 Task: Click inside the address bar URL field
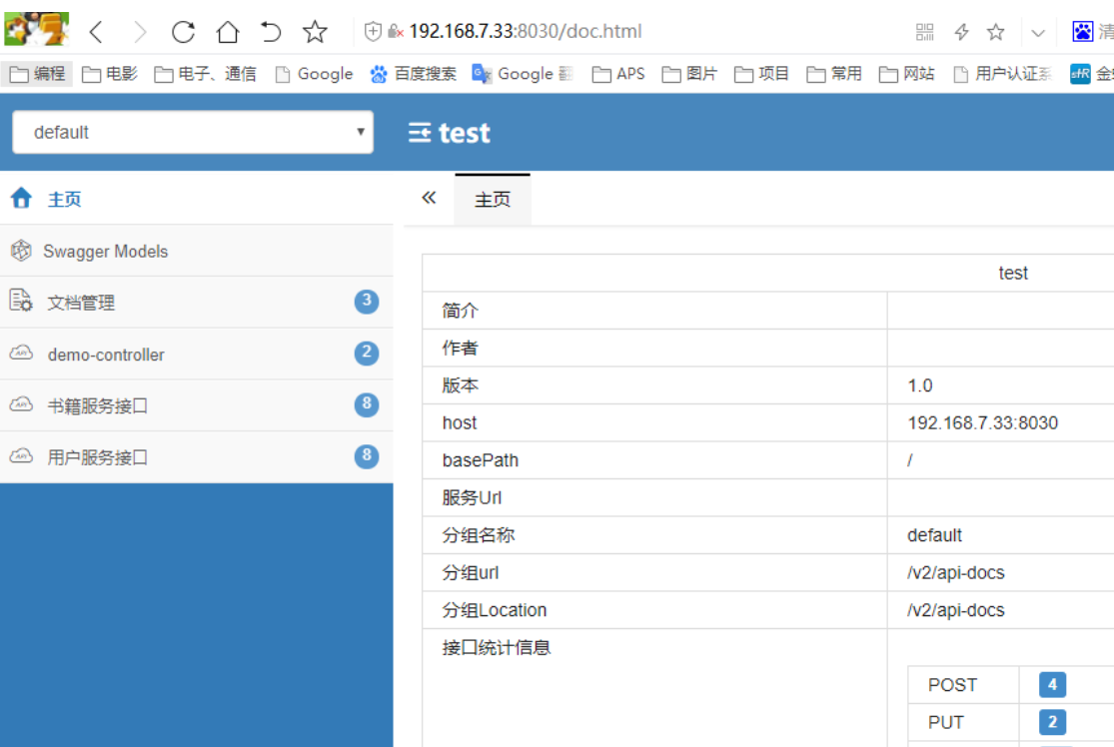click(550, 31)
